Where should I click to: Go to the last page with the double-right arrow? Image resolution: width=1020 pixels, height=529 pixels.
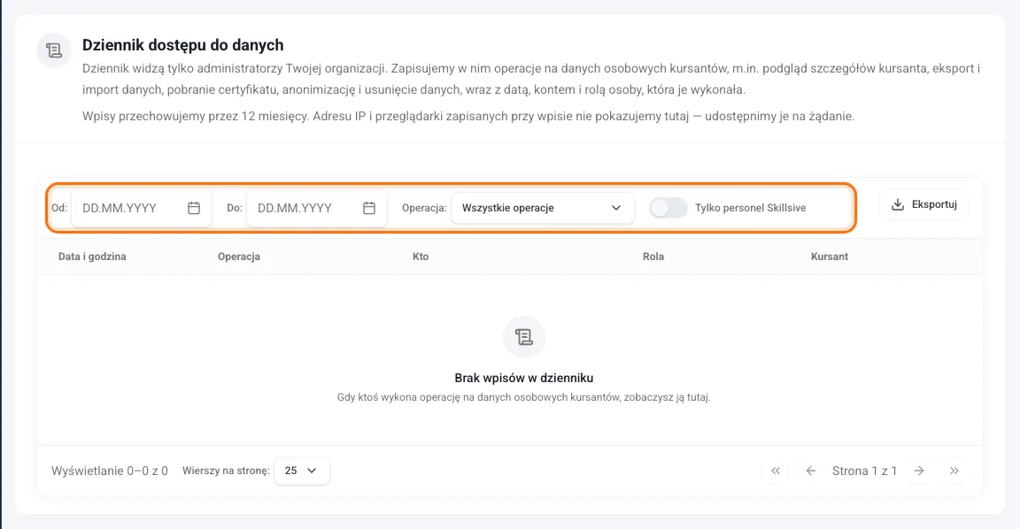(954, 471)
